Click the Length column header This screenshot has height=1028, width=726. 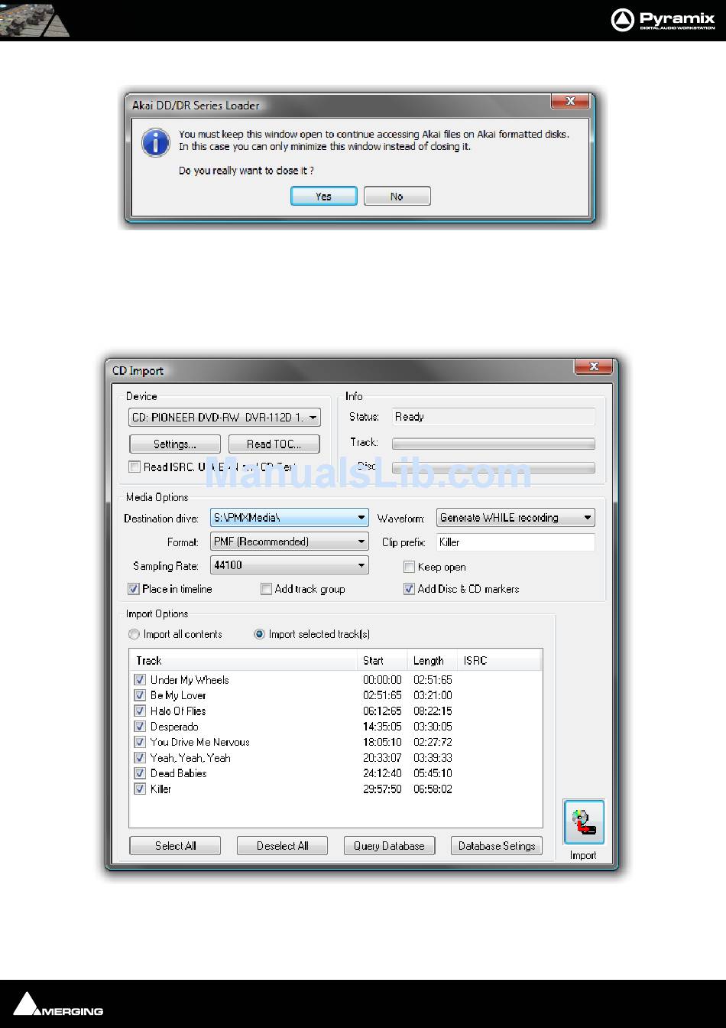[433, 661]
